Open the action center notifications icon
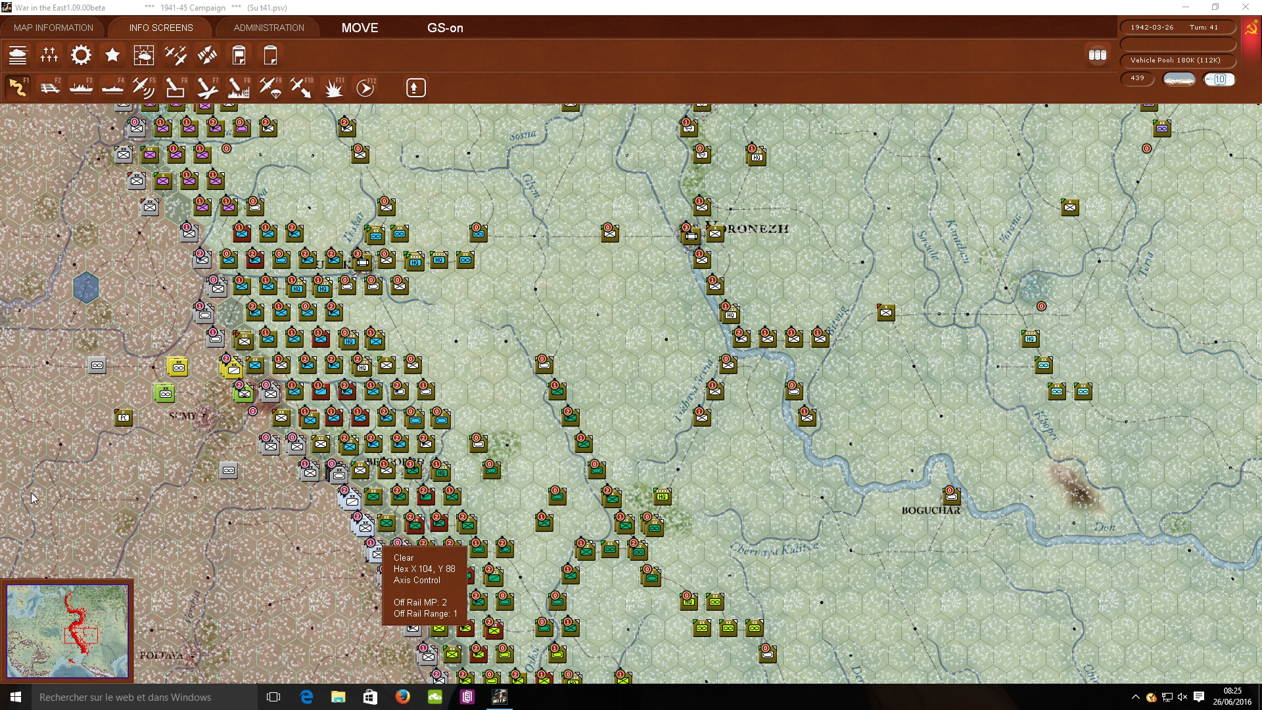 point(1198,697)
